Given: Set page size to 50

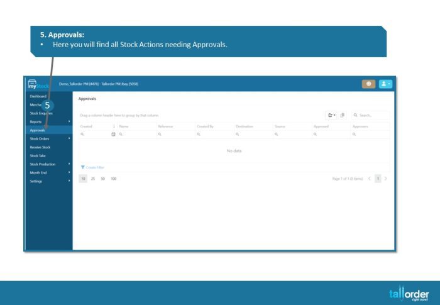Looking at the screenshot, I should click(x=102, y=179).
